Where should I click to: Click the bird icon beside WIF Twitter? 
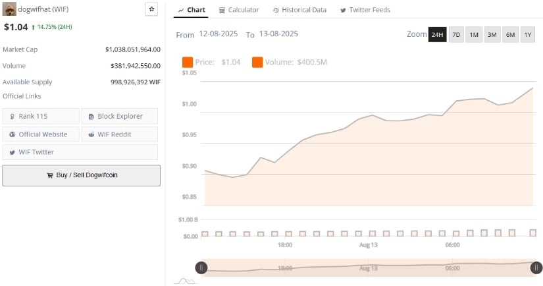pos(13,152)
